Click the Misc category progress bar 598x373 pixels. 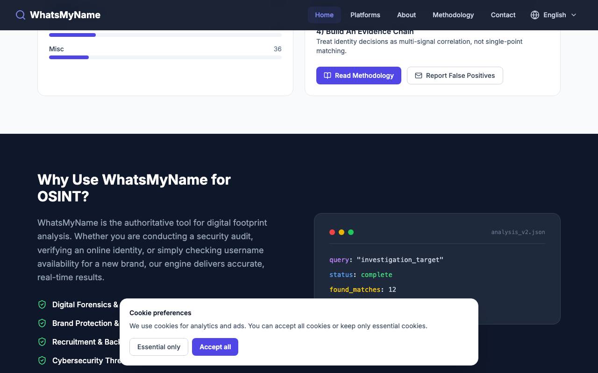[165, 57]
